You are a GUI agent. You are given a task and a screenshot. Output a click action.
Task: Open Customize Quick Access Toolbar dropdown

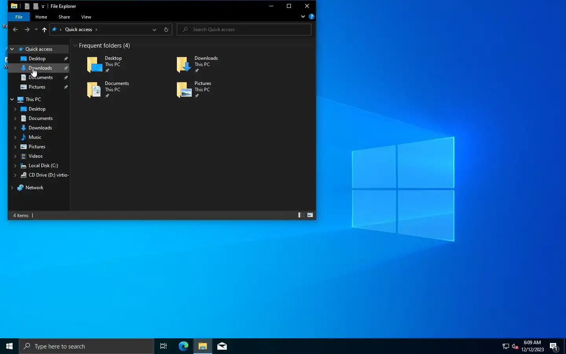[x=43, y=6]
